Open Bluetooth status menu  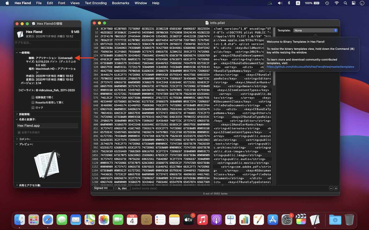(x=289, y=3)
